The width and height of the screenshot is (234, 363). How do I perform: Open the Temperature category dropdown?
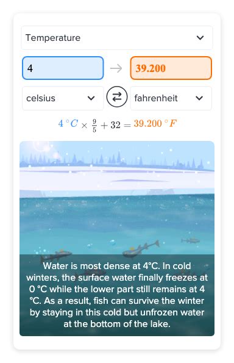coord(117,38)
